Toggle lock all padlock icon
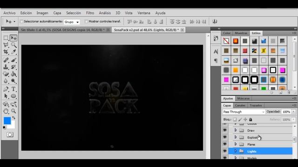298x167 pixels. 251,120
